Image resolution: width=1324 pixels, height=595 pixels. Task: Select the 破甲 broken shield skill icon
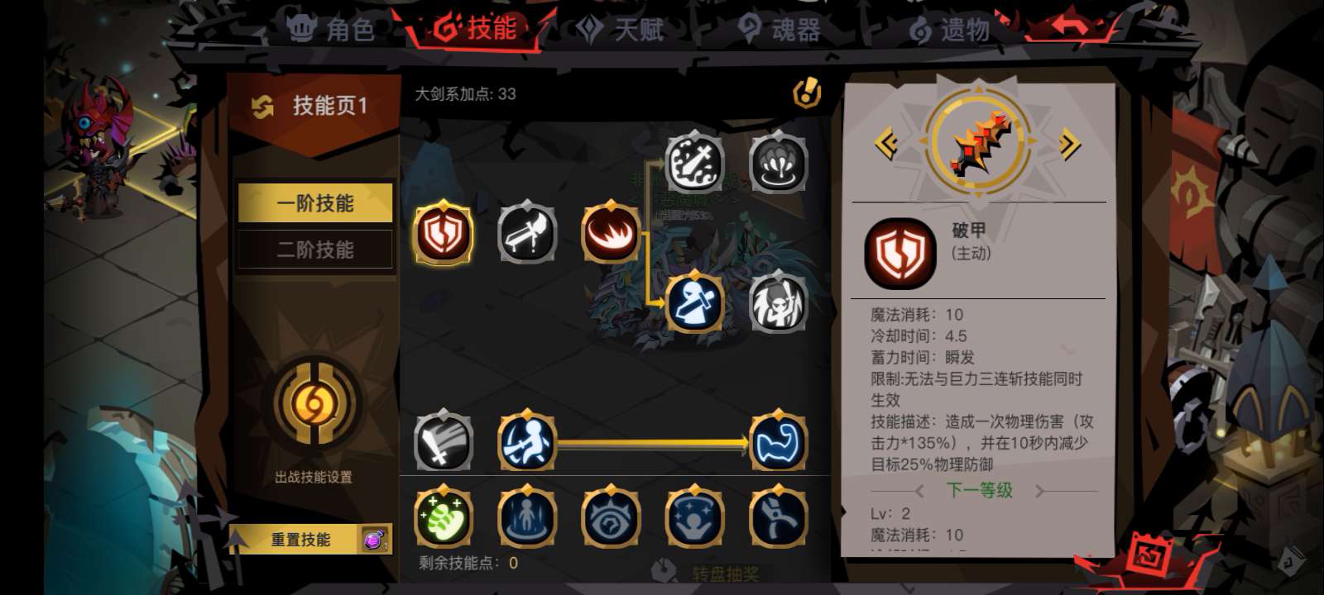[x=444, y=234]
